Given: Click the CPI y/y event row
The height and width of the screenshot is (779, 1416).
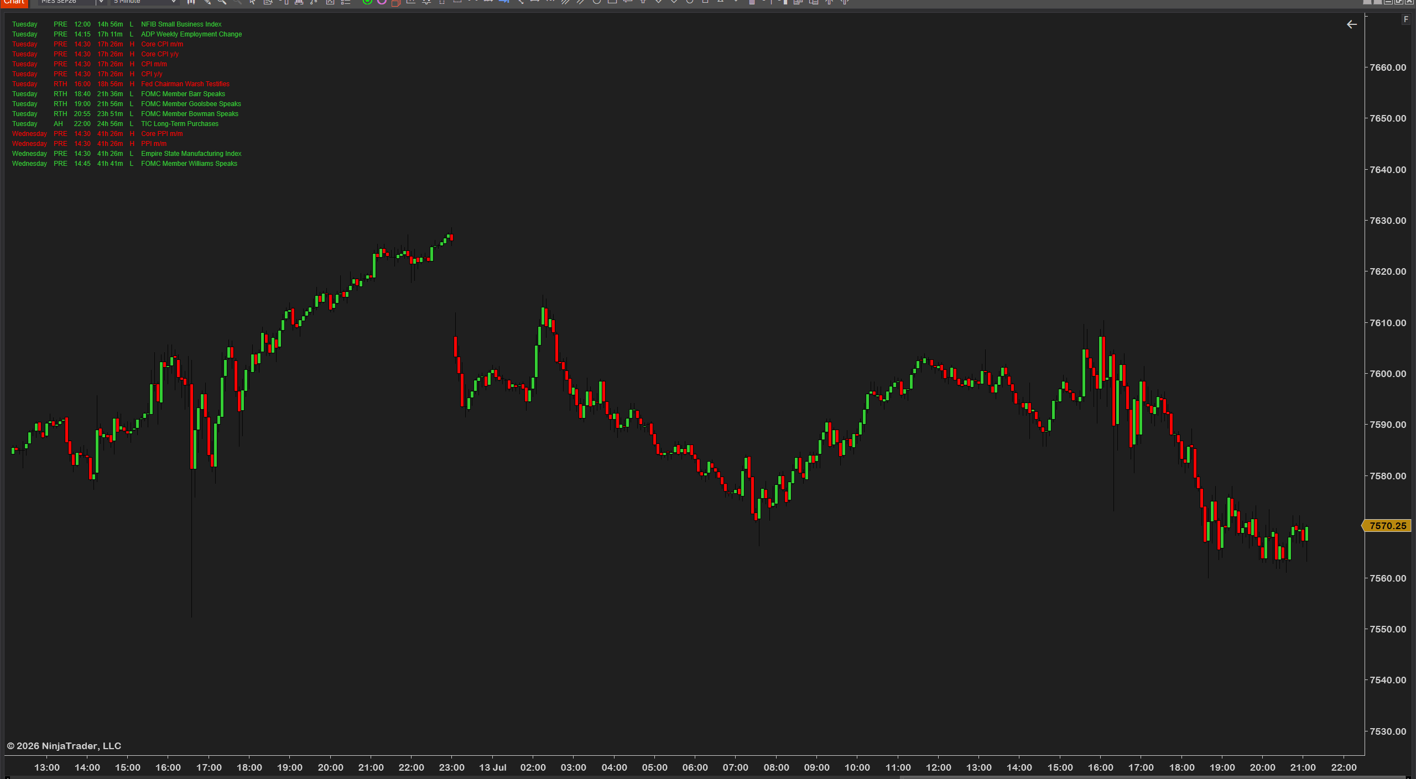Looking at the screenshot, I should click(87, 74).
